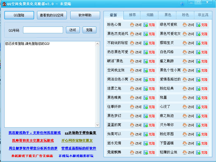Open link 周公解梦软件帮您分析所作的梦
Viewport: 216px width, 162px height.
click(33, 148)
